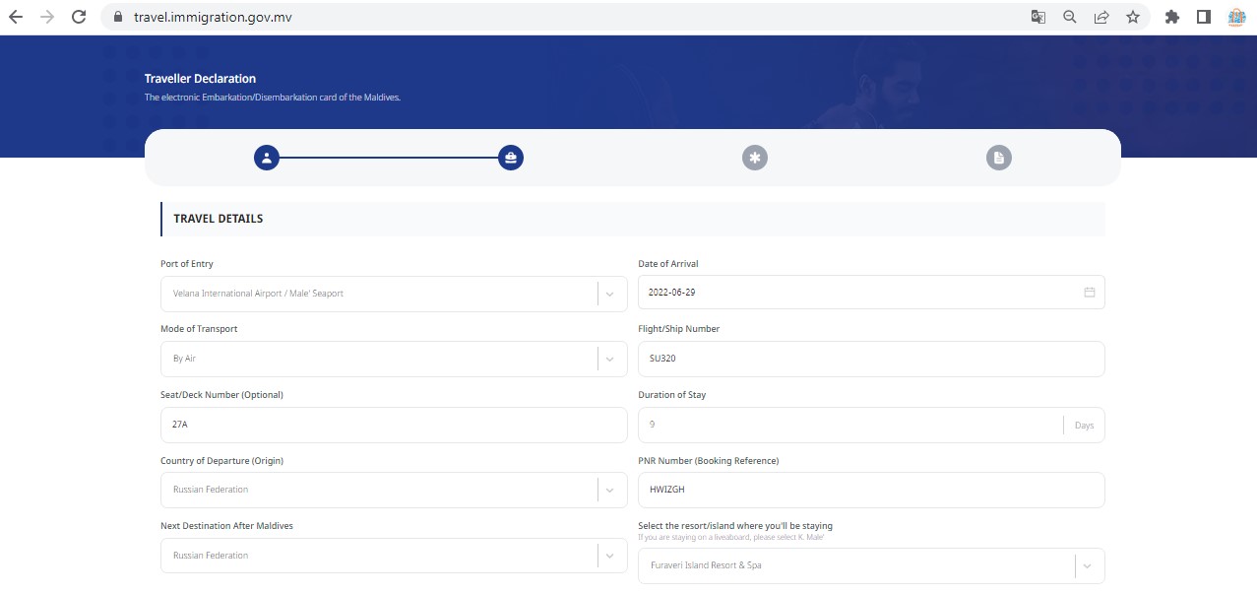Bookmark this page with the star icon
The width and height of the screenshot is (1257, 594).
pos(1133,17)
